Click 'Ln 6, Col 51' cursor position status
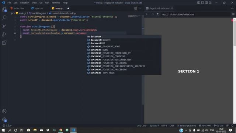This screenshot has width=236, height=133. [x=142, y=126]
